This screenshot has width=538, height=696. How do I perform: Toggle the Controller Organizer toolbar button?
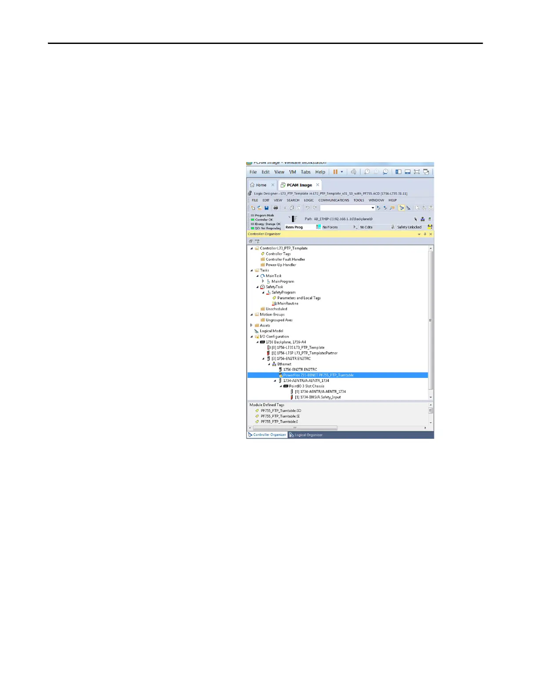pyautogui.click(x=401, y=208)
